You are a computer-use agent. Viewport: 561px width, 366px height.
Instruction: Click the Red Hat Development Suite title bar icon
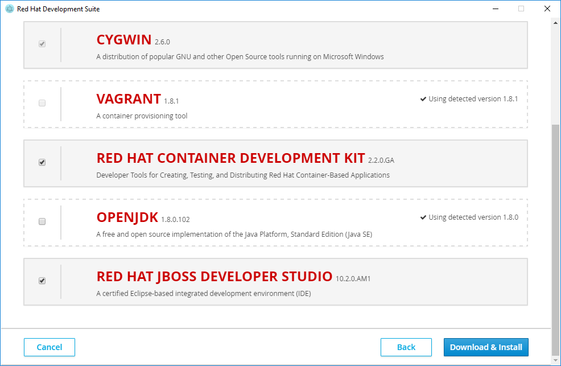click(x=10, y=9)
